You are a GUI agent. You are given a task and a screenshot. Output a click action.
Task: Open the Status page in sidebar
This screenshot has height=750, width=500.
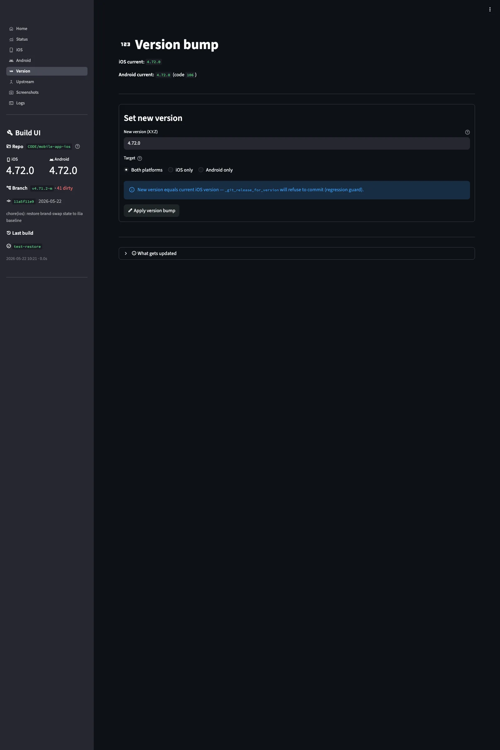(47, 39)
